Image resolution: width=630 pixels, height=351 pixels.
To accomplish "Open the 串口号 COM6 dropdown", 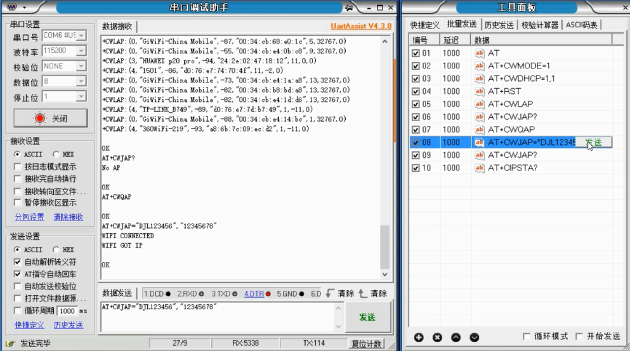I will click(82, 35).
